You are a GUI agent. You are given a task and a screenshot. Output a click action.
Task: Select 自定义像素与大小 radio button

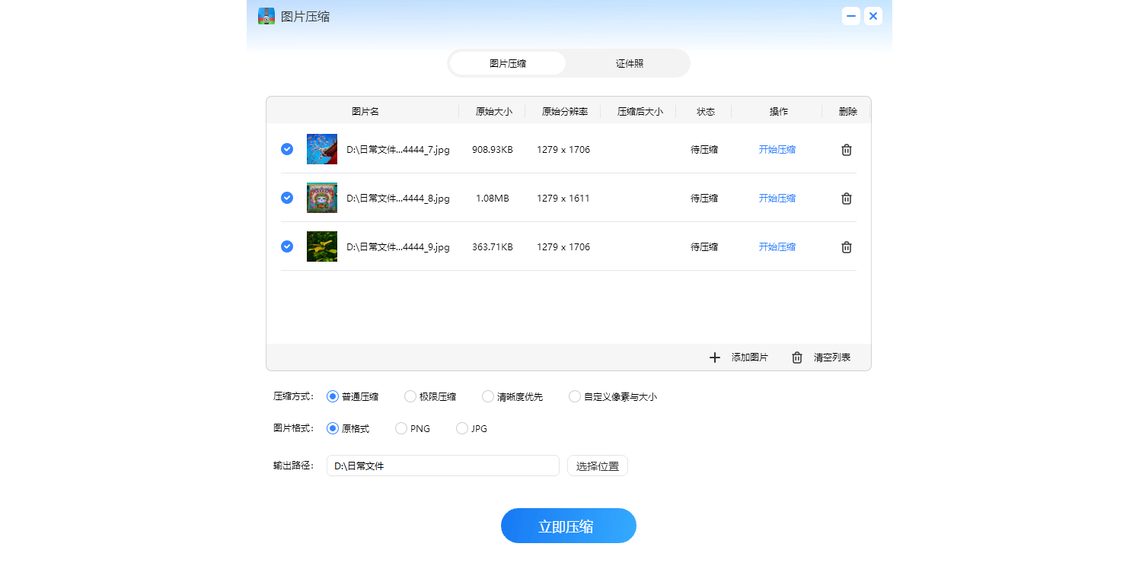(575, 396)
